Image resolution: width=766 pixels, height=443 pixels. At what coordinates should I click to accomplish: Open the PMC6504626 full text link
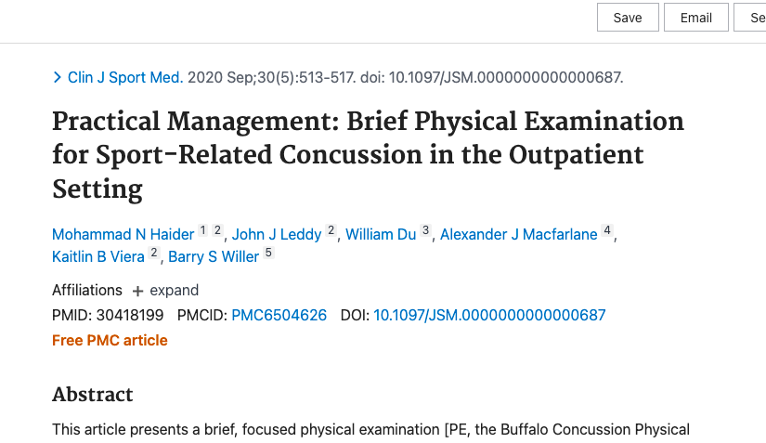(x=279, y=316)
